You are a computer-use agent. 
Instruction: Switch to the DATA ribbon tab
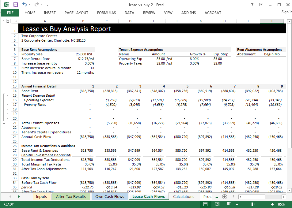129,13
